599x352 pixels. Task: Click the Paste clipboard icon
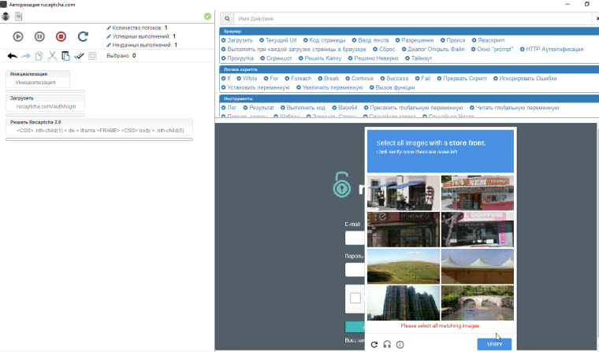point(65,56)
